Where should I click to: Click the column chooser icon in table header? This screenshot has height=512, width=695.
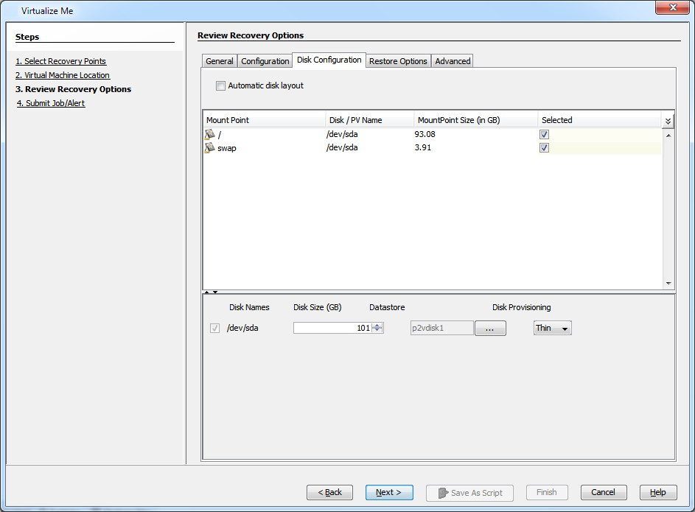(668, 121)
